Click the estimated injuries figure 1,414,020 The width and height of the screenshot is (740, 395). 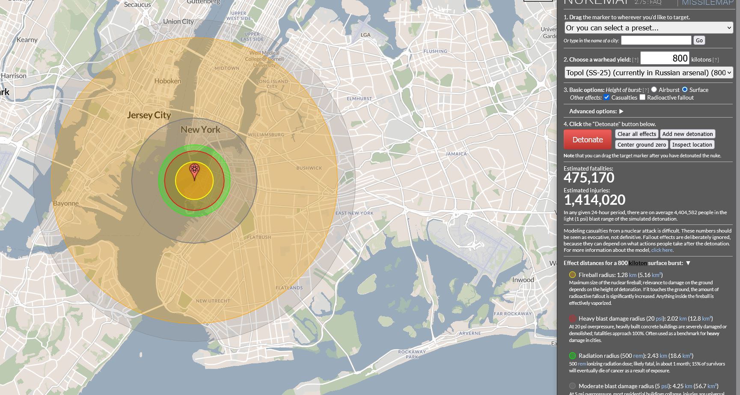pos(594,200)
